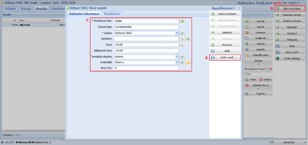Click the edit icon next to Lokace
The image size is (308, 145).
[x=182, y=33]
